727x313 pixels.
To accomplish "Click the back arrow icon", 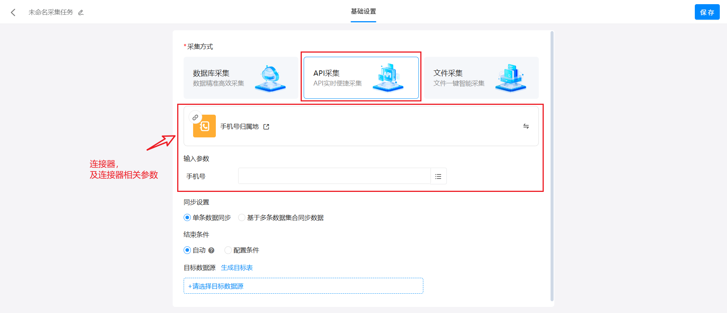I will [x=13, y=12].
